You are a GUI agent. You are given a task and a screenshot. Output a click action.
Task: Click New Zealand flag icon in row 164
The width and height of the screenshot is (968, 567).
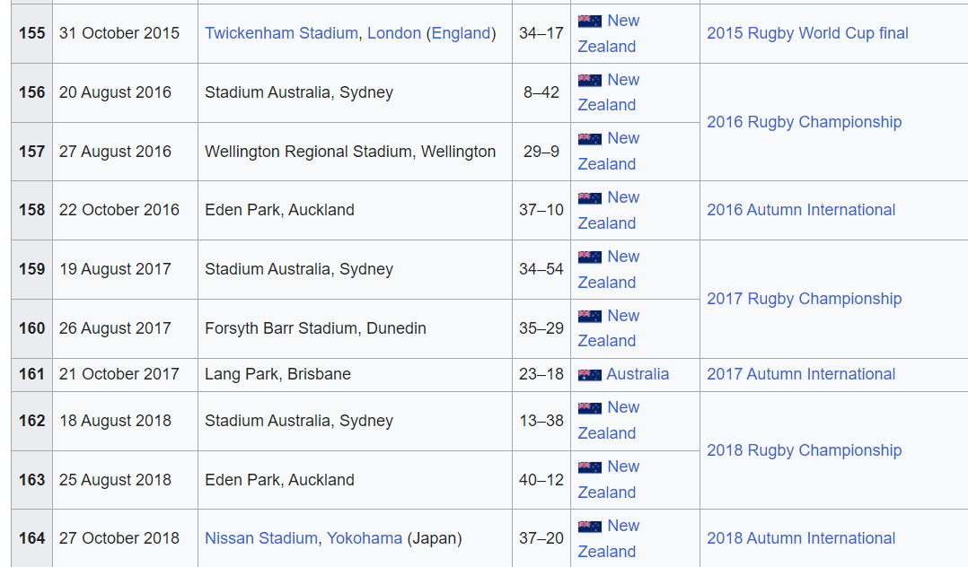point(589,527)
